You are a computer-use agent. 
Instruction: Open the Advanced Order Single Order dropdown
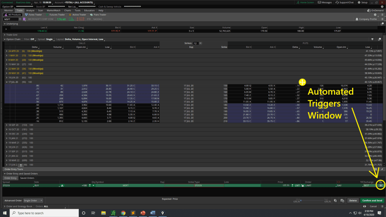tap(33, 200)
